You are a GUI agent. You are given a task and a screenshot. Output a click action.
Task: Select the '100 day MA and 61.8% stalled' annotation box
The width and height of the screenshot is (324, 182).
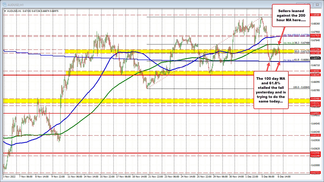click(x=271, y=90)
